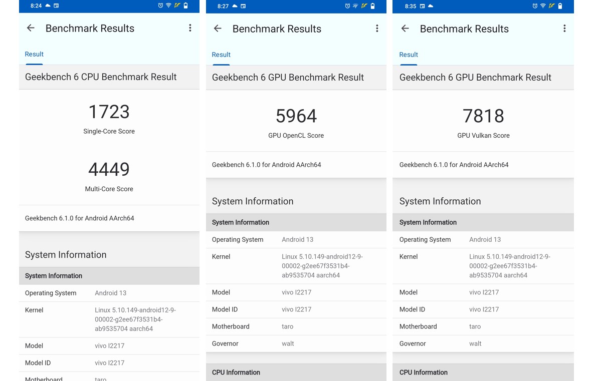The width and height of the screenshot is (593, 381).
Task: Tap the 7818 Vulkan score
Action: [483, 116]
